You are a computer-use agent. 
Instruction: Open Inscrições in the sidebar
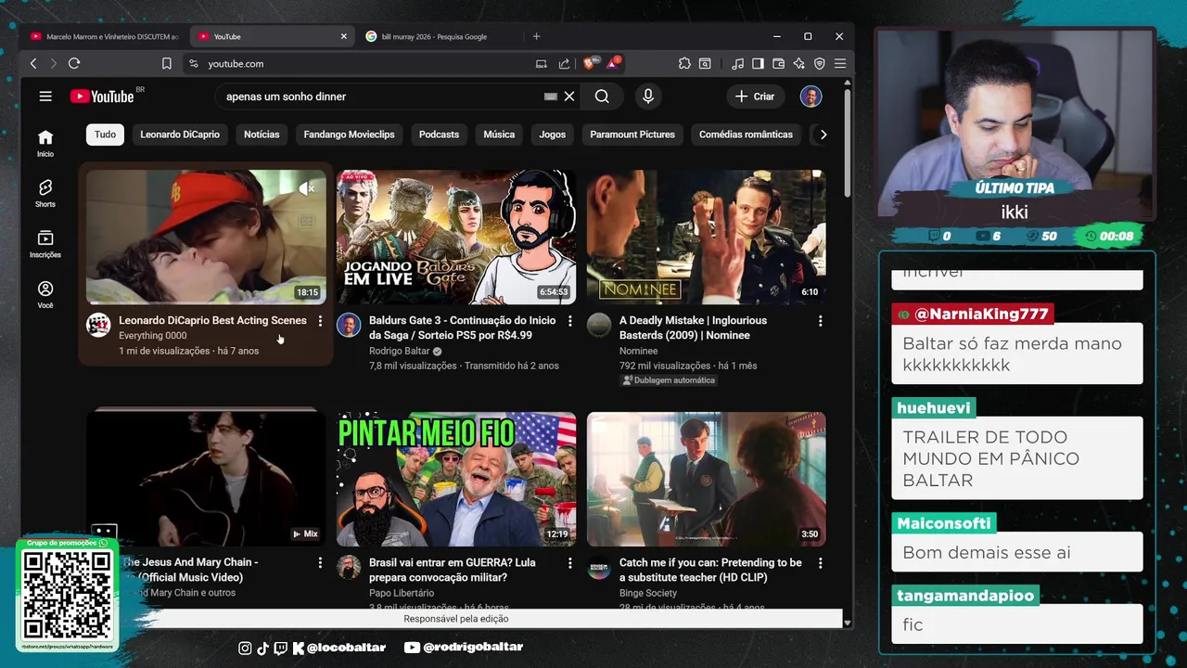pos(45,244)
